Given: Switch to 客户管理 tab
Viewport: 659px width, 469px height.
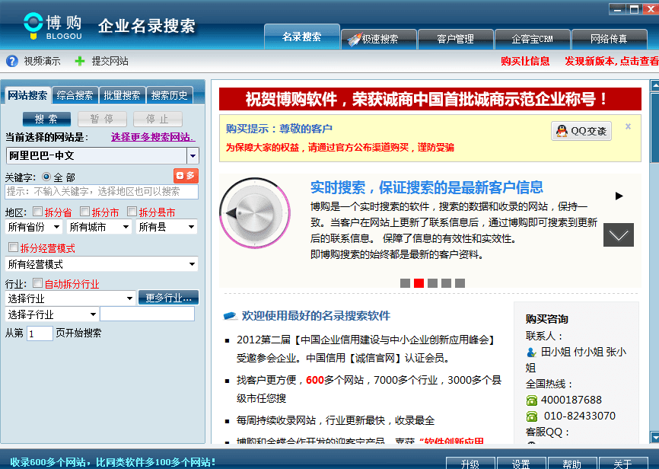Looking at the screenshot, I should 456,39.
